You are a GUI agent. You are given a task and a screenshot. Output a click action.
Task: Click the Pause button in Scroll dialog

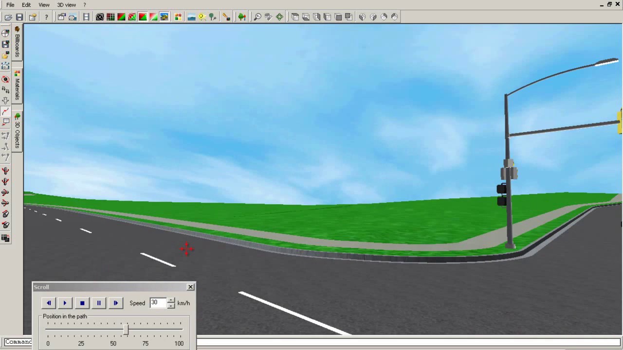tap(99, 303)
